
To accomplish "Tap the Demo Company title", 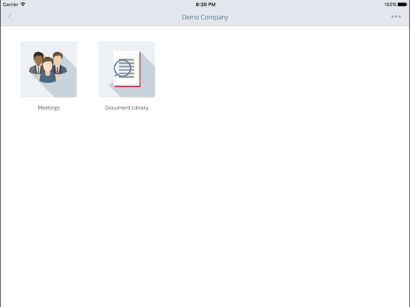I will pyautogui.click(x=205, y=17).
